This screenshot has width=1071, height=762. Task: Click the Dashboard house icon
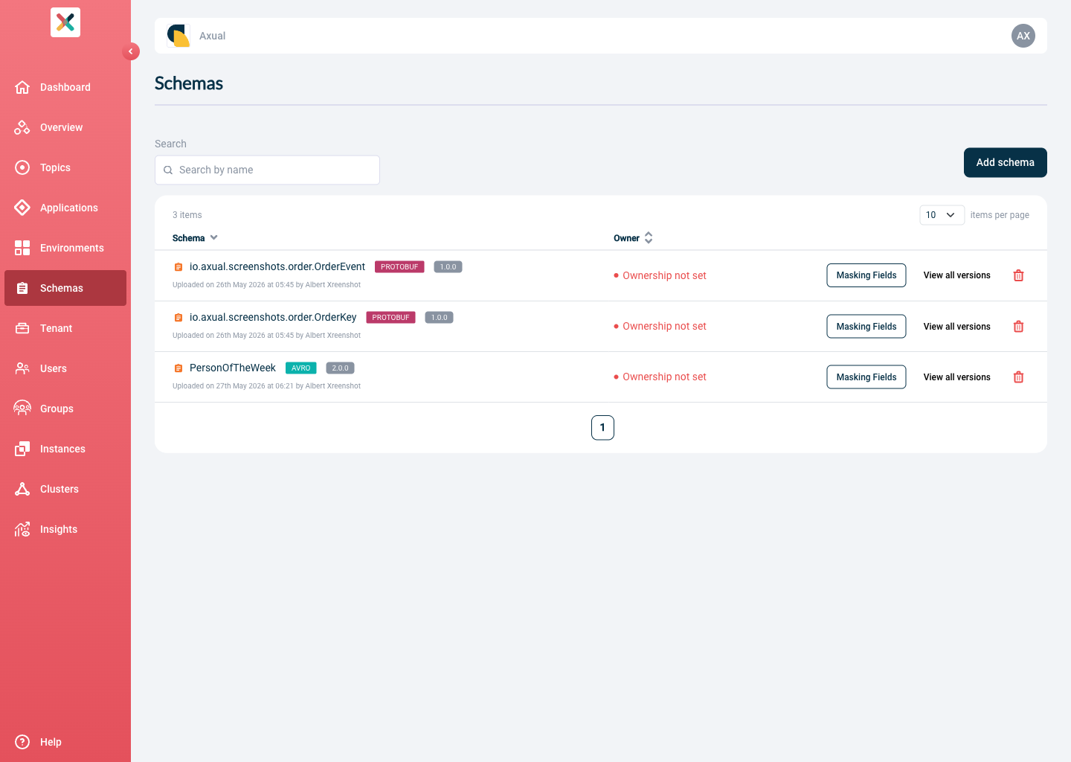22,87
